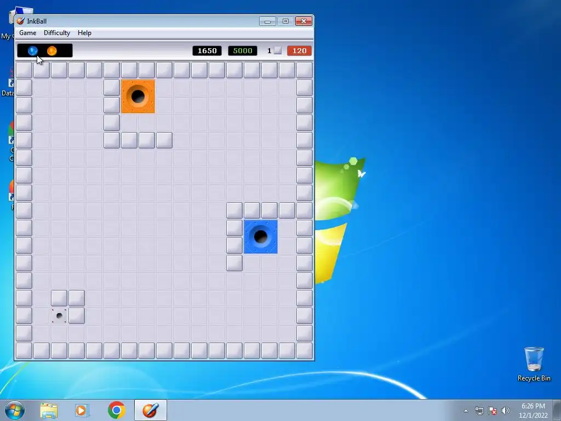The image size is (561, 421).
Task: Show hidden system tray icons
Action: click(x=466, y=411)
